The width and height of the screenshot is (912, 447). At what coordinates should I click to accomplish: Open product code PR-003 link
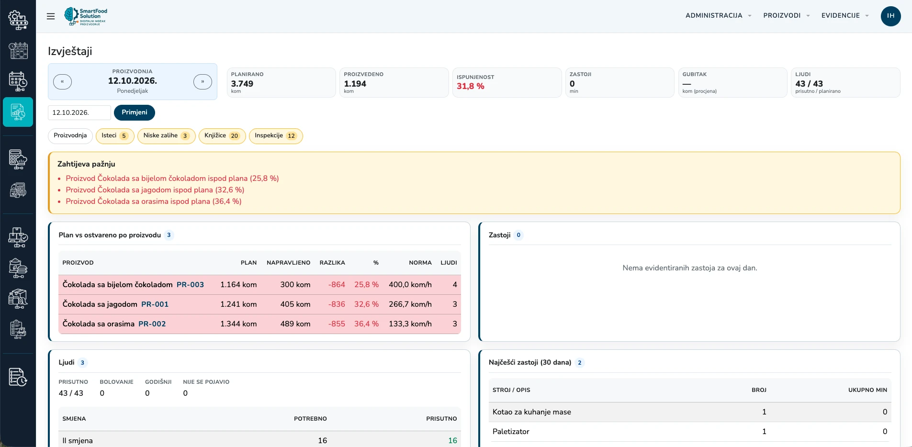tap(190, 285)
